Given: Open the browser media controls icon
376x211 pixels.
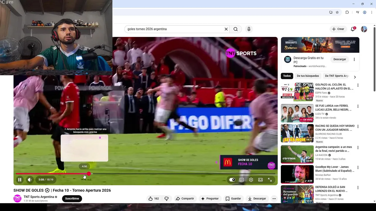Looking at the screenshot, I should pos(357,12).
